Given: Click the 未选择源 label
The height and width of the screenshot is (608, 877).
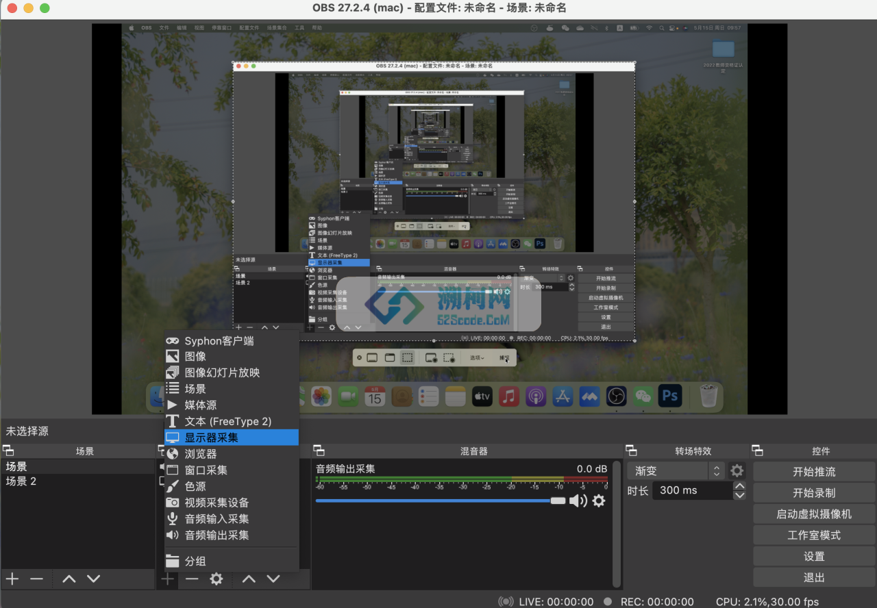Looking at the screenshot, I should 27,431.
